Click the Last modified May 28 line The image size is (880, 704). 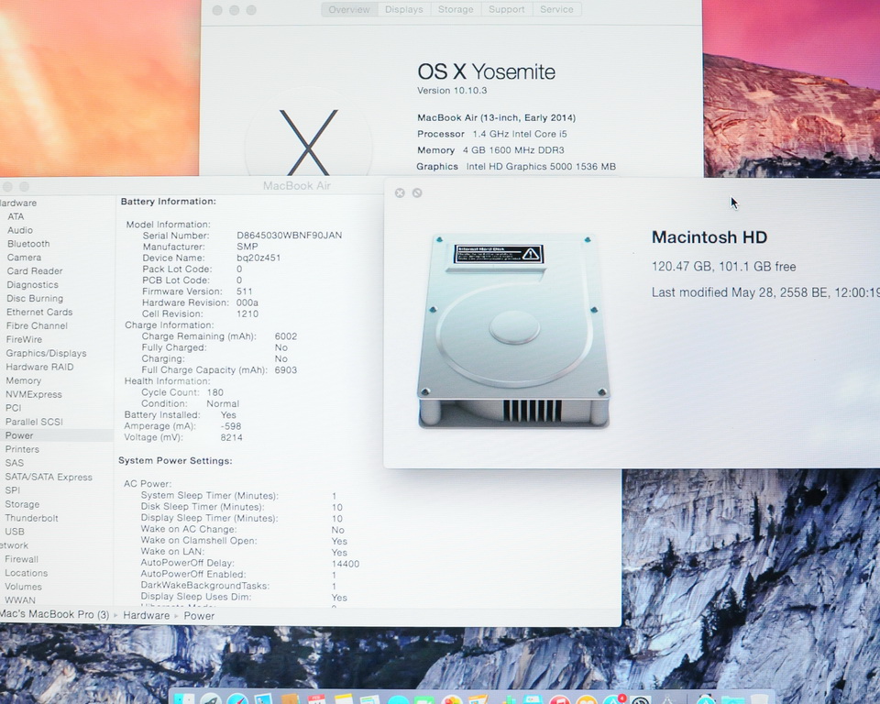click(x=765, y=292)
